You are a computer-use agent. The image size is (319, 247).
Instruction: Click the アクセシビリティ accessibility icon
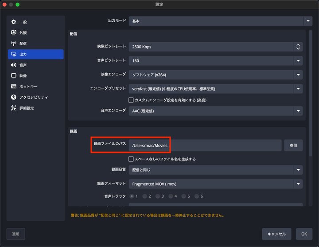(14, 97)
